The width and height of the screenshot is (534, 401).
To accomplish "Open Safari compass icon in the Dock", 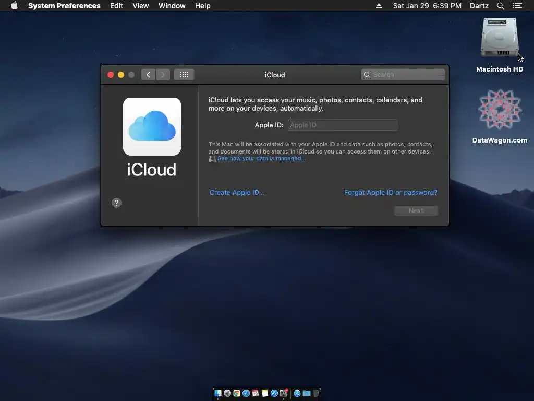I will [246, 393].
